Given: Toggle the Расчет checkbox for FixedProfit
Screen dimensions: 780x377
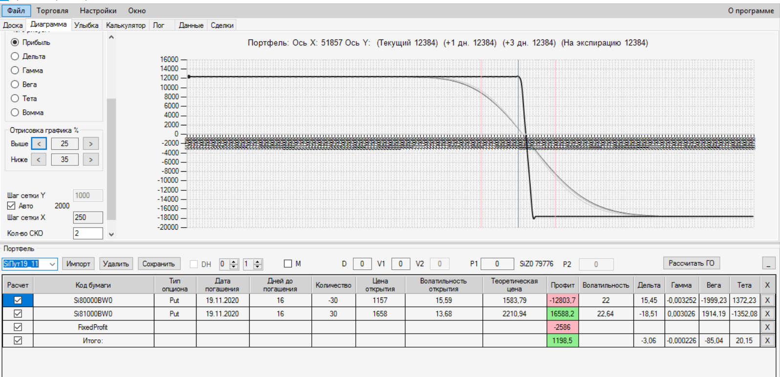Looking at the screenshot, I should point(18,327).
